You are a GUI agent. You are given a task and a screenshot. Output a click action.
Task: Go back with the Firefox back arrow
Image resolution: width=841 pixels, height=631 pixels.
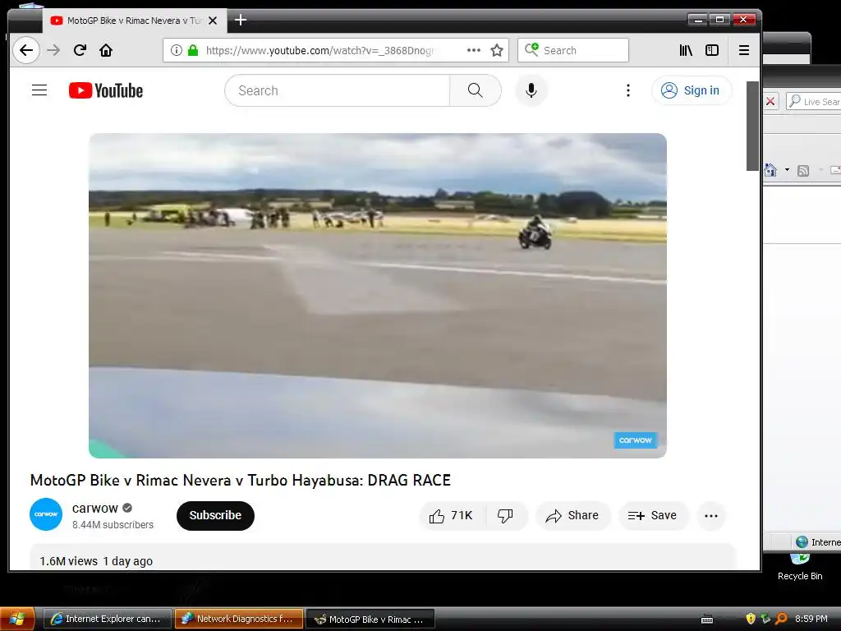pyautogui.click(x=25, y=50)
